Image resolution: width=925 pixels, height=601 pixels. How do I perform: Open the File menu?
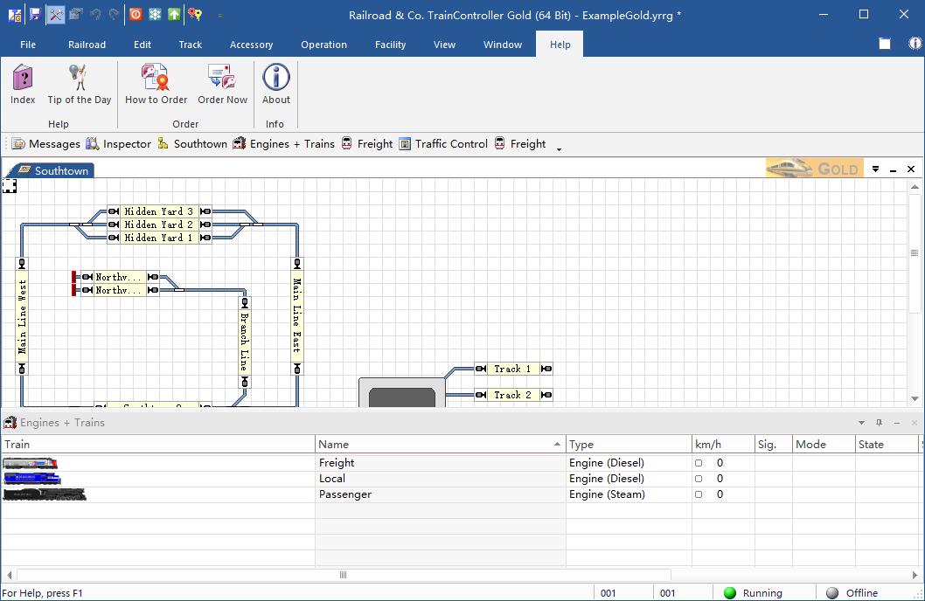(28, 45)
